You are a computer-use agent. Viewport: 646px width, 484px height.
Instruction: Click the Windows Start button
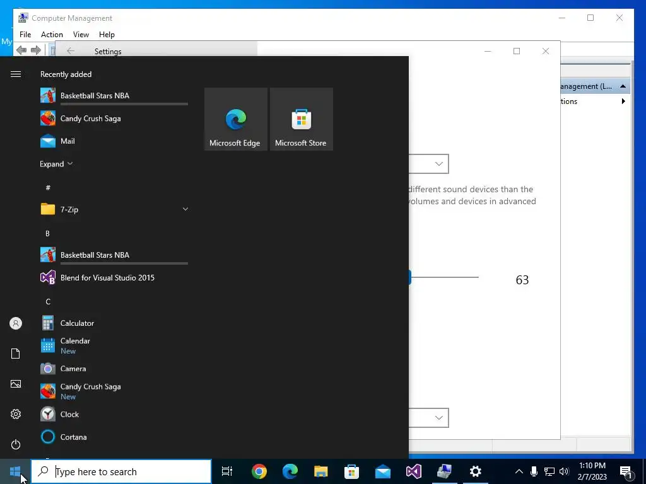click(15, 471)
